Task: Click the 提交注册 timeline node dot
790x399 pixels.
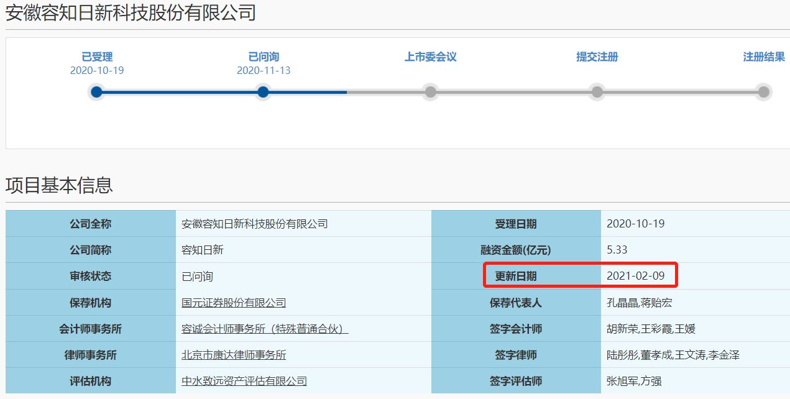Action: pos(597,92)
